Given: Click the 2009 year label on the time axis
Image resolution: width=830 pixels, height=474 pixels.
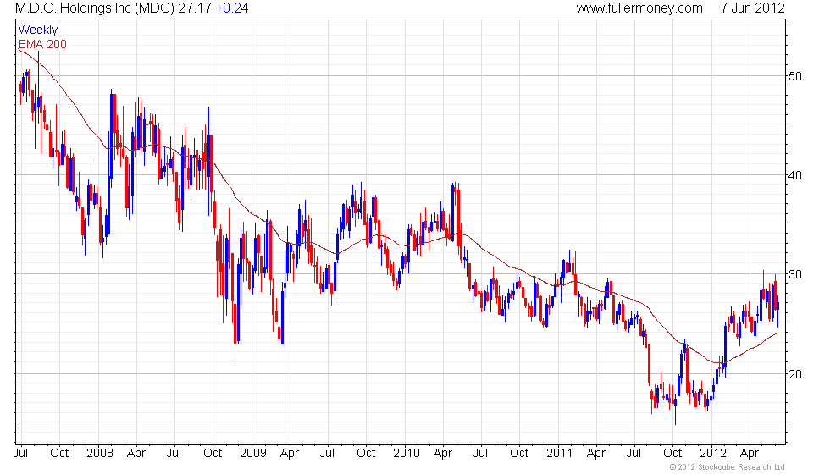Looking at the screenshot, I should coord(253,454).
